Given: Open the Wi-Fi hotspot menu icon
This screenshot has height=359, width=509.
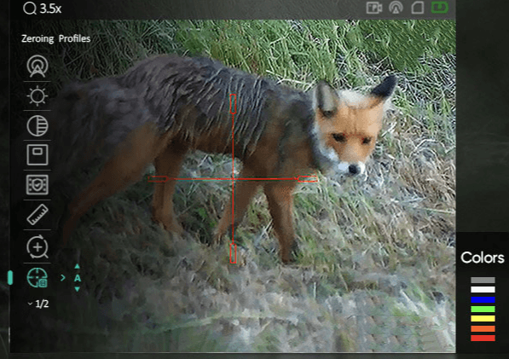Looking at the screenshot, I should coord(38,66).
